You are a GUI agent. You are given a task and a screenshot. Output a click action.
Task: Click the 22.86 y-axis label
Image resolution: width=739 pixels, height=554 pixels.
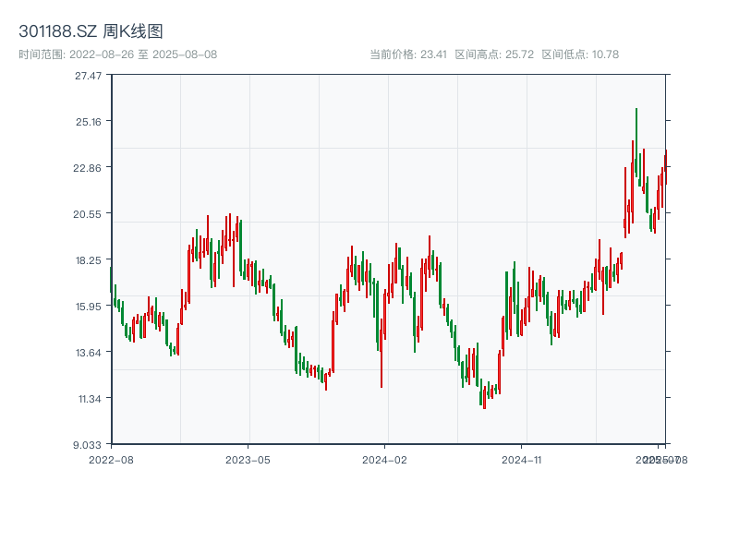(x=87, y=168)
